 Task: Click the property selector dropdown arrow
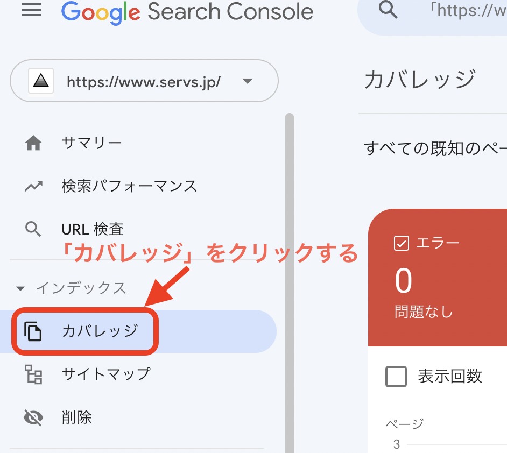(x=248, y=81)
